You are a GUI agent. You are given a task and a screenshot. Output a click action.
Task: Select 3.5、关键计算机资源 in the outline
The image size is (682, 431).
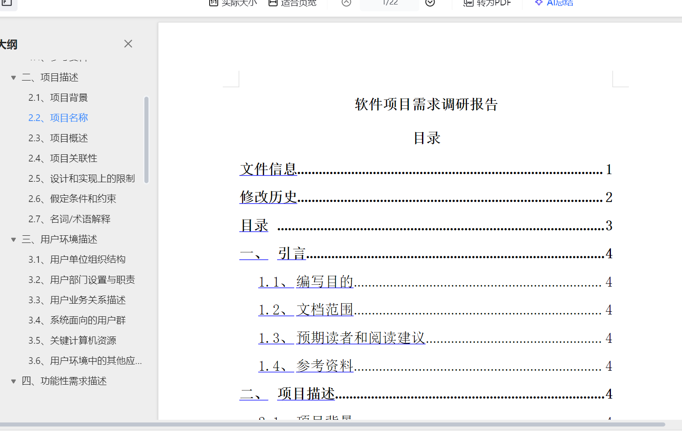click(x=72, y=341)
